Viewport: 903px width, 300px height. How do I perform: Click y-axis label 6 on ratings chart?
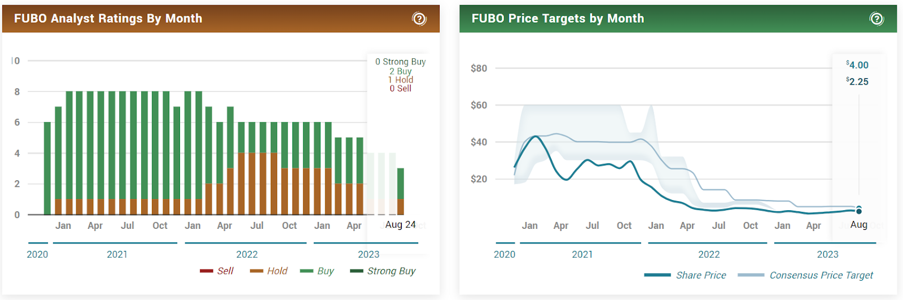click(17, 122)
